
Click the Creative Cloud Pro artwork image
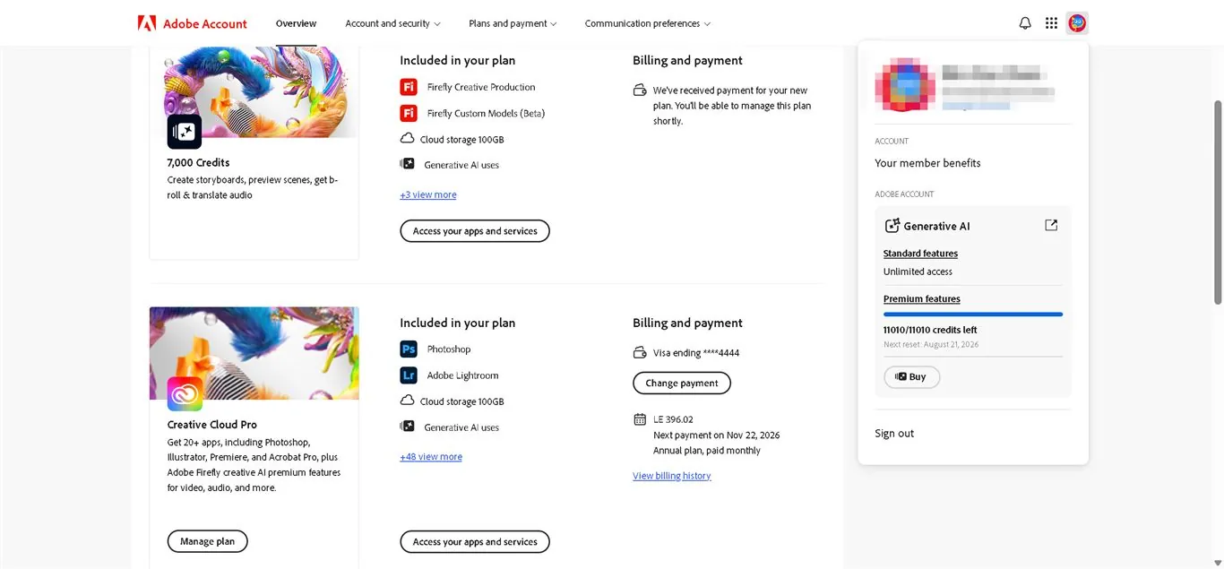click(254, 353)
